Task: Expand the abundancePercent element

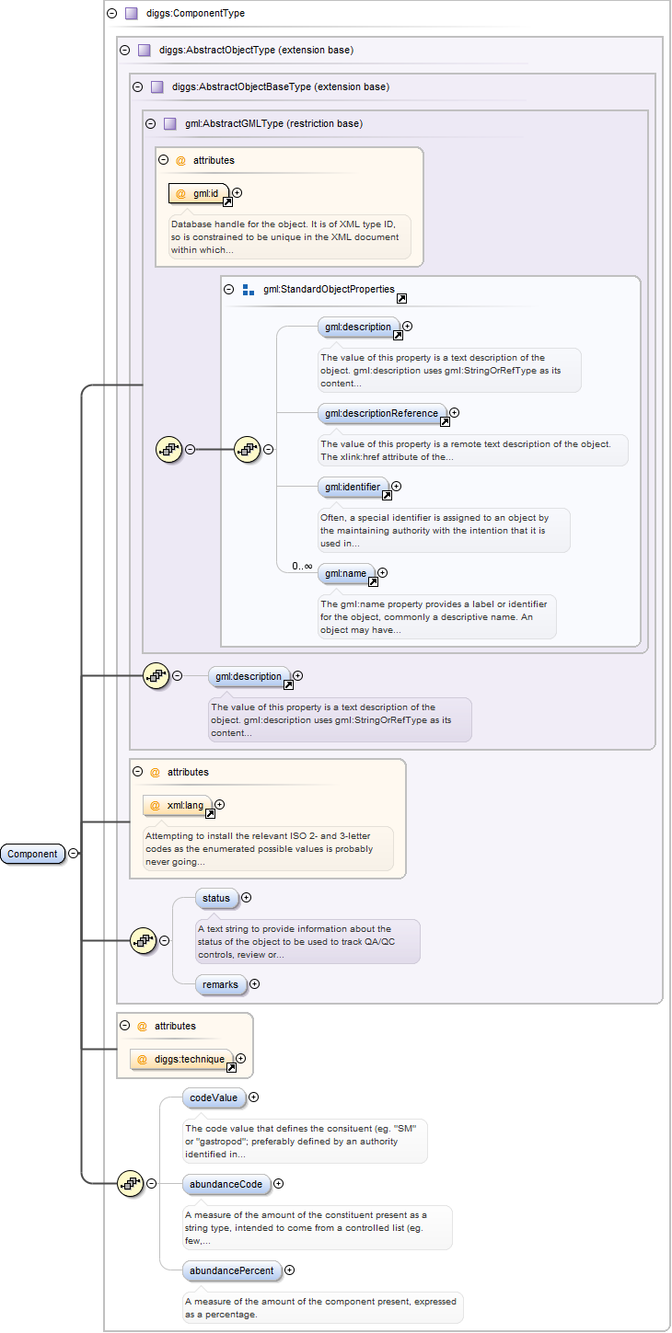Action: [290, 1270]
